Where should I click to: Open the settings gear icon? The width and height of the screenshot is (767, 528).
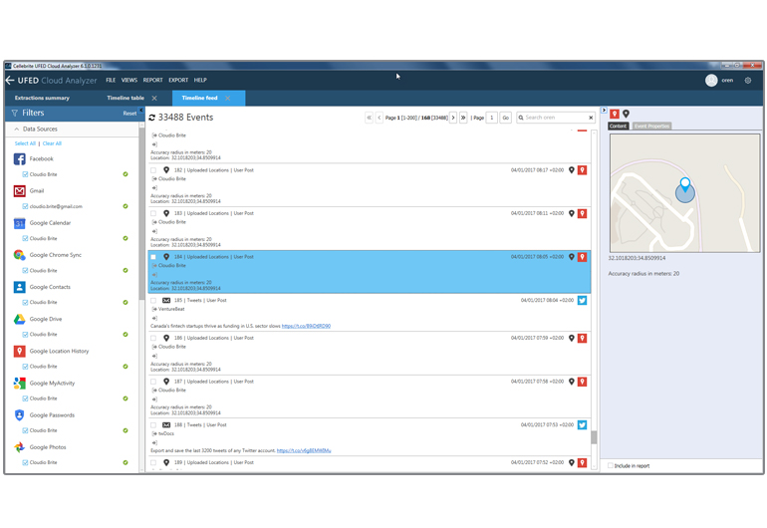tap(748, 80)
